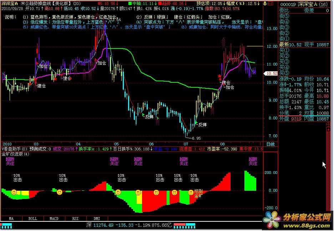The height and width of the screenshot is (231, 334).
Task: Click the red window layout icon
Action: click(271, 4)
